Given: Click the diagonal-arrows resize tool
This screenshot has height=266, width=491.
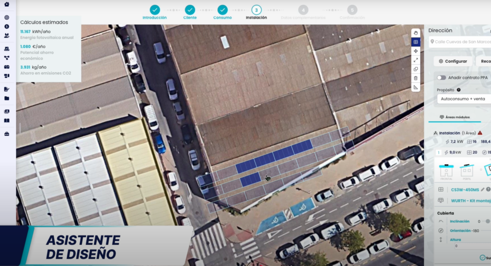Looking at the screenshot, I should click(x=416, y=60).
